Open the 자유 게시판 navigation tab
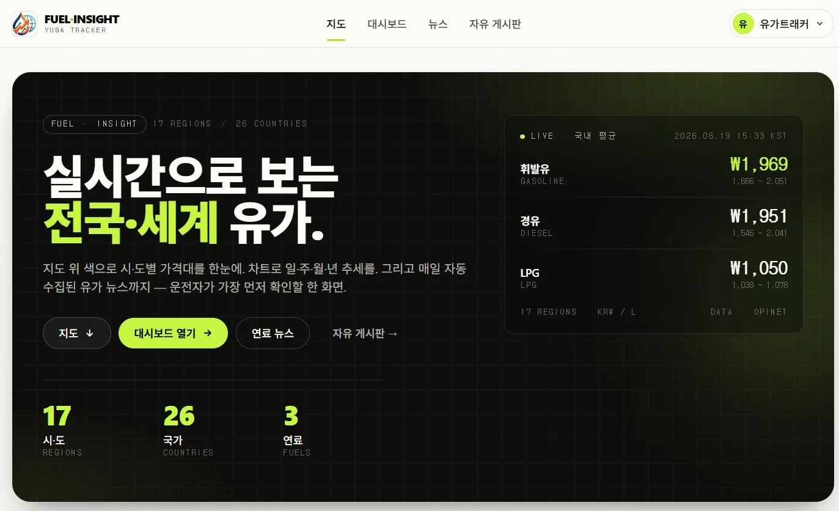The image size is (839, 511). [x=495, y=24]
